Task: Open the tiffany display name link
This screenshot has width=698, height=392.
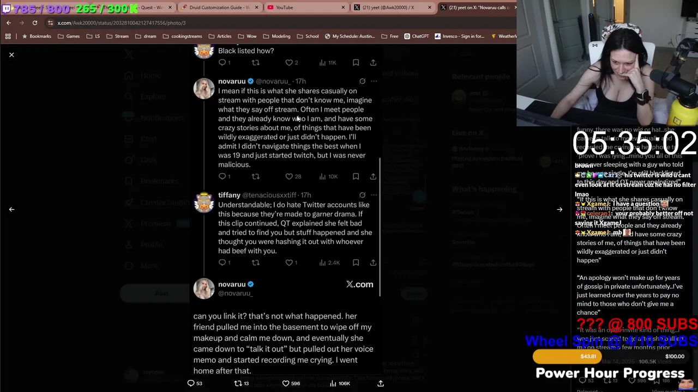Action: (x=229, y=195)
